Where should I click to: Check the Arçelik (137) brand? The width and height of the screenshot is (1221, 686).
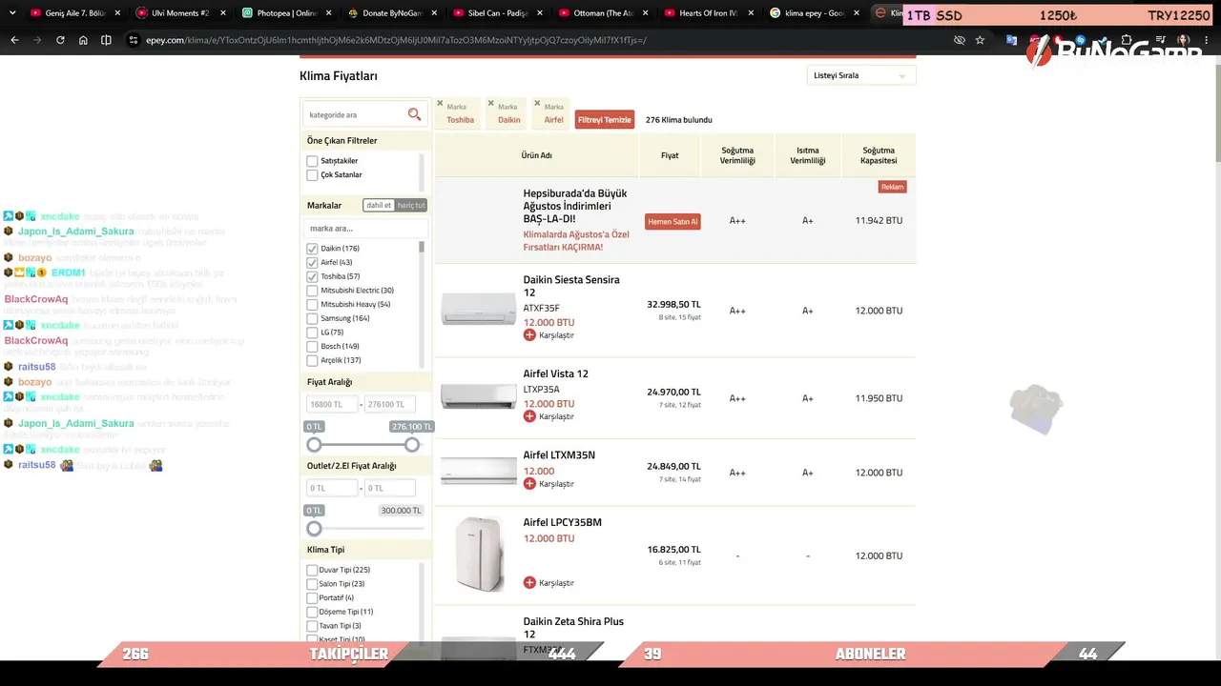(x=312, y=361)
